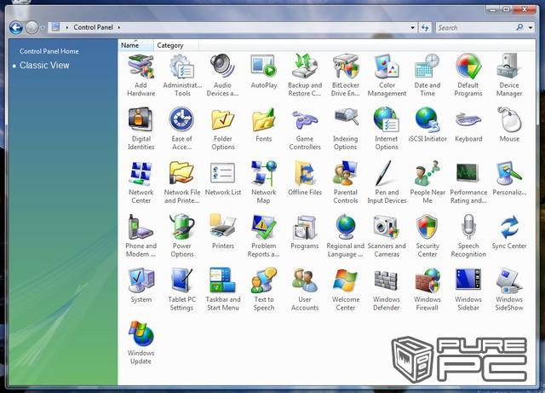Open Windows Update
The image size is (545, 393).
point(141,344)
